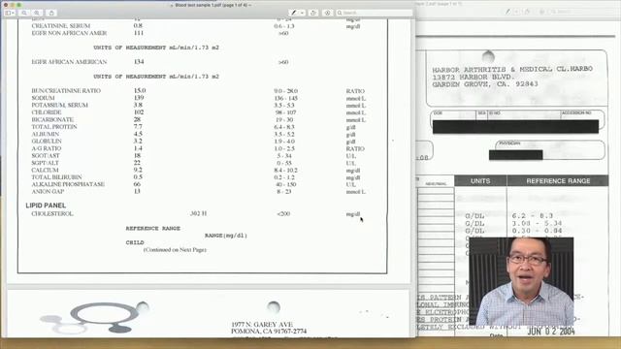The width and height of the screenshot is (621, 349).
Task: Click the ALBUMIN row label
Action: click(x=45, y=134)
